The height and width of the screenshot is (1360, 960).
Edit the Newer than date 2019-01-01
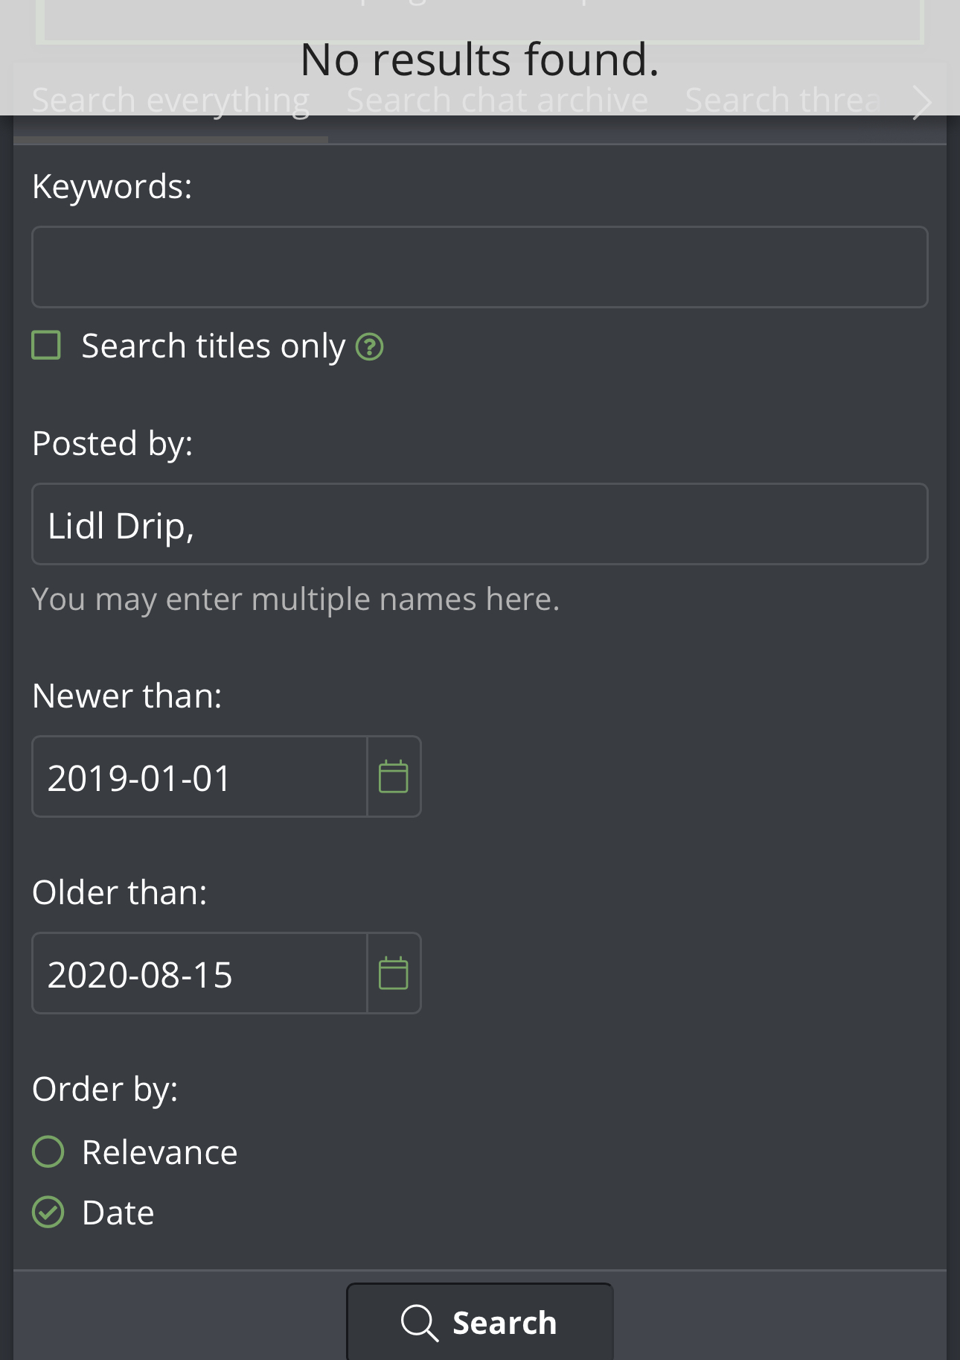[x=199, y=777]
